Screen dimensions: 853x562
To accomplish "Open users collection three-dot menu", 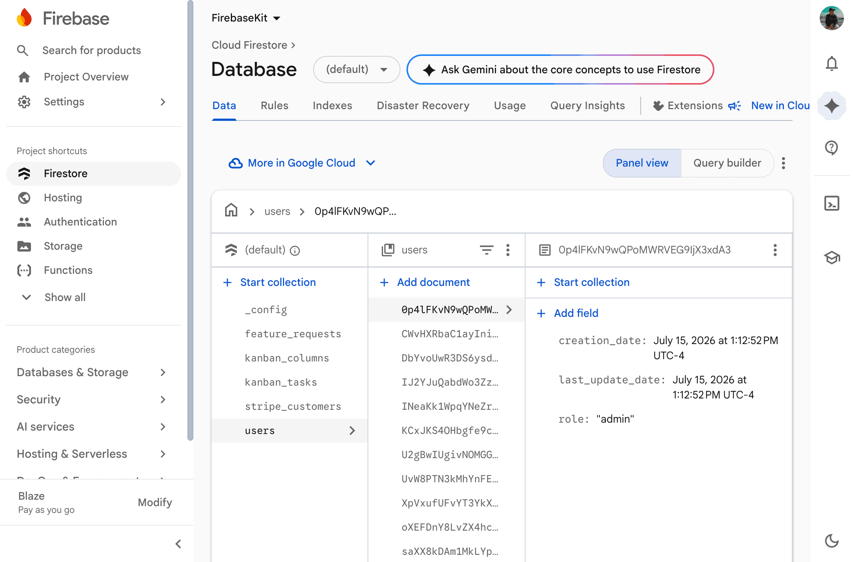I will (x=508, y=250).
